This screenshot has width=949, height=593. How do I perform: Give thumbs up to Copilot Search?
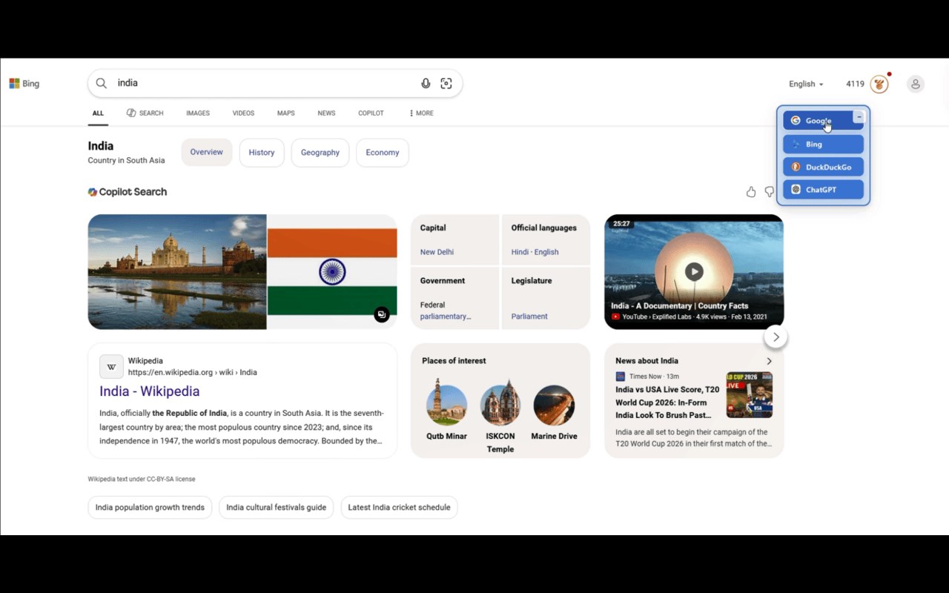pyautogui.click(x=751, y=192)
